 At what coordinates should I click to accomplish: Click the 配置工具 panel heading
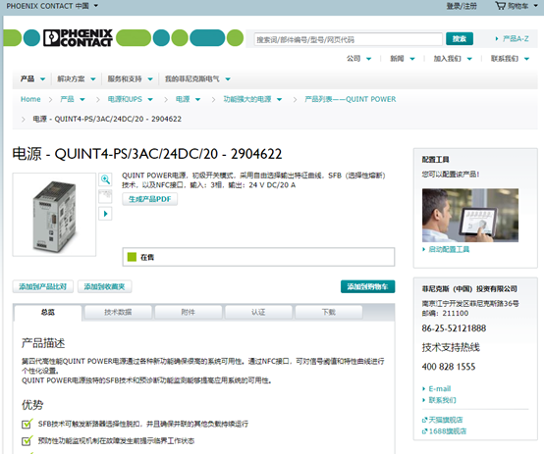point(435,160)
